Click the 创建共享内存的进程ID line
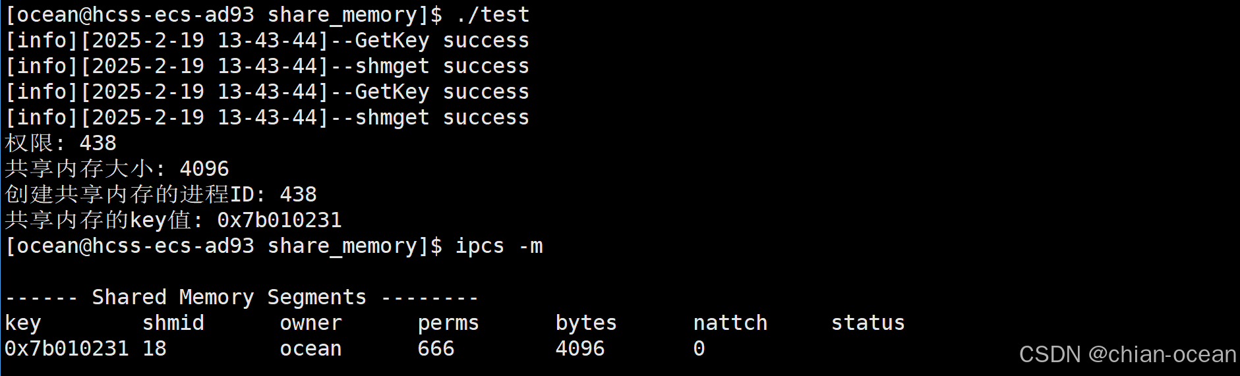Screen dimensions: 1240x376 pyautogui.click(x=161, y=195)
